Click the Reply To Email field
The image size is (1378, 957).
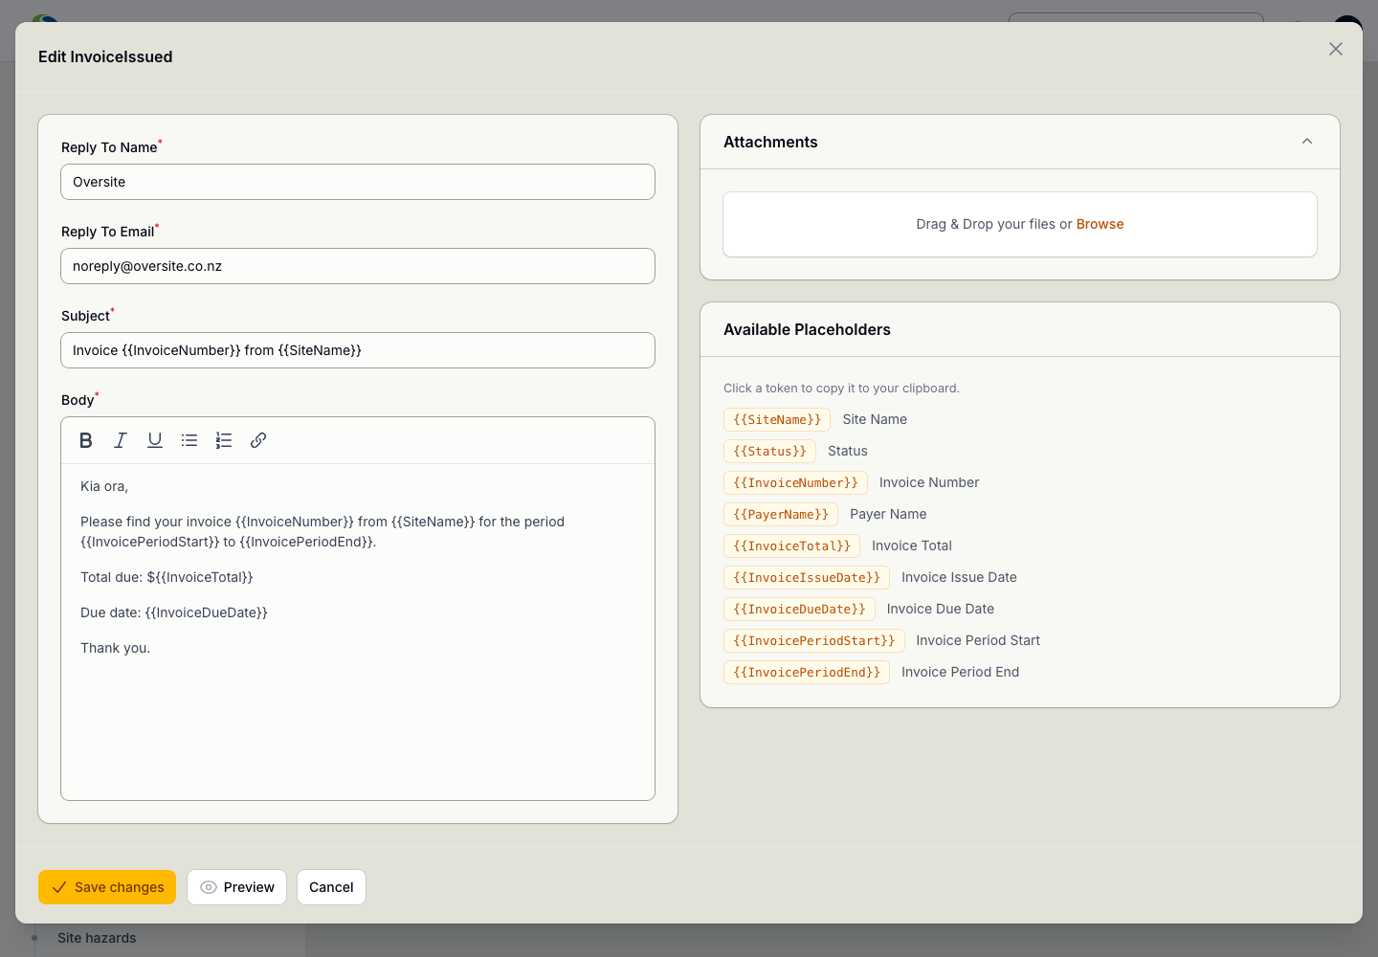(x=358, y=266)
